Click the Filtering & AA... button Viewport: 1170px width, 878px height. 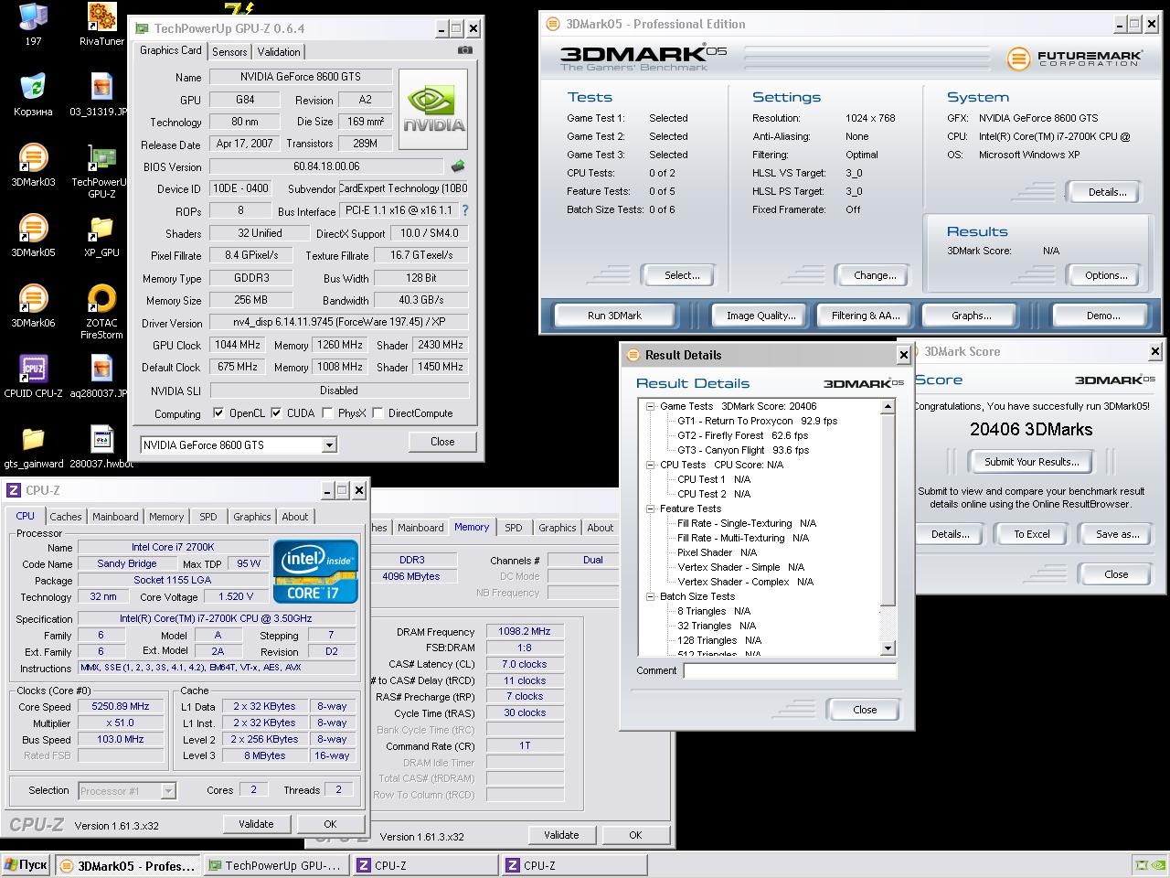[x=866, y=316]
